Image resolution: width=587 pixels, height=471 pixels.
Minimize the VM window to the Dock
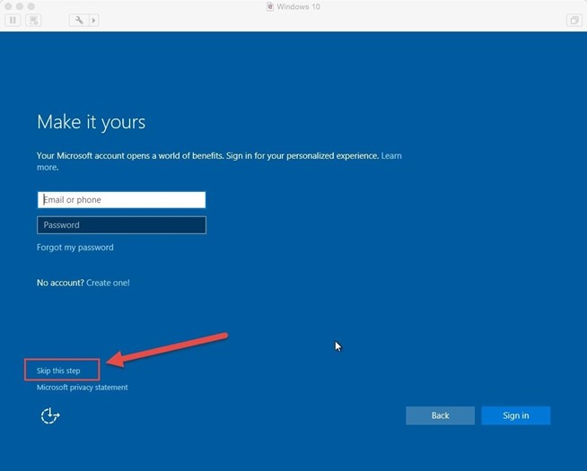click(18, 6)
